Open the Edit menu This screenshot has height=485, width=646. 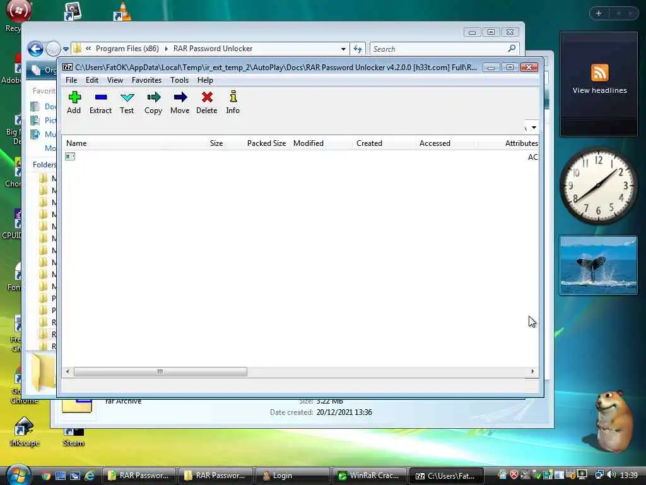(92, 80)
